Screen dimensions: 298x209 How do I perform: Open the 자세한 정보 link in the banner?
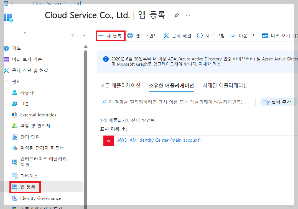coord(210,64)
